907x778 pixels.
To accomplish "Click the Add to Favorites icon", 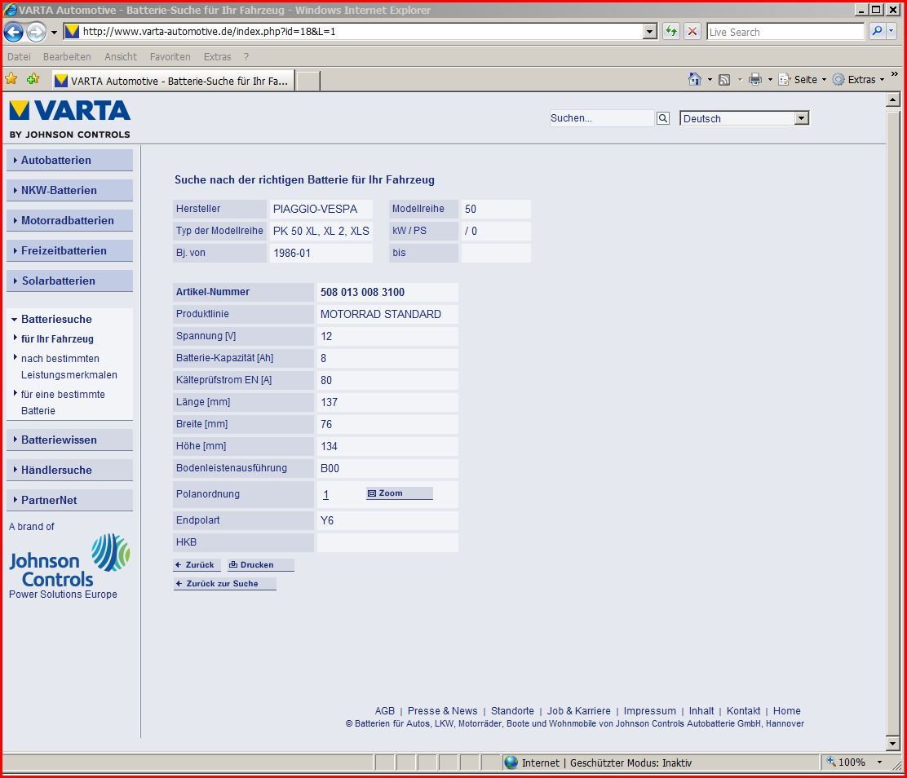I will point(33,79).
